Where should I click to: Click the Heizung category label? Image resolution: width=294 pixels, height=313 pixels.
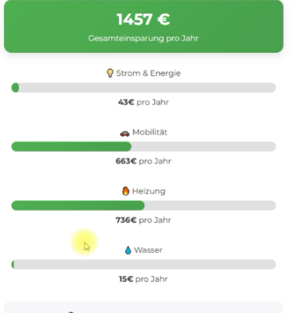pyautogui.click(x=149, y=191)
